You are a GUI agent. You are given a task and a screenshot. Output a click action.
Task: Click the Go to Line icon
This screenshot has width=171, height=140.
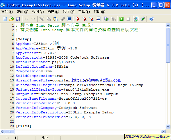98,19
